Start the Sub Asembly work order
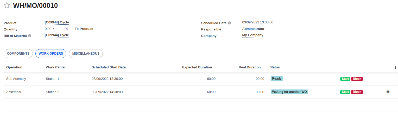The width and height of the screenshot is (398, 116). click(x=345, y=79)
